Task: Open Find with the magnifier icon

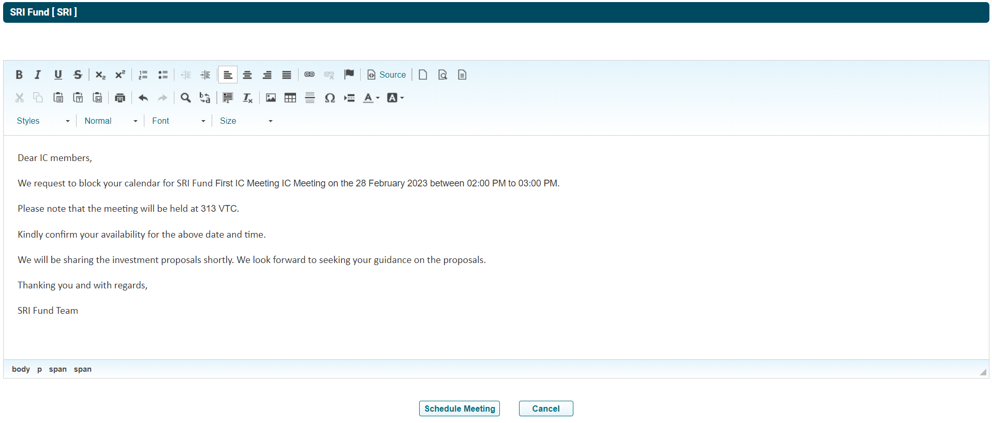Action: click(x=185, y=98)
